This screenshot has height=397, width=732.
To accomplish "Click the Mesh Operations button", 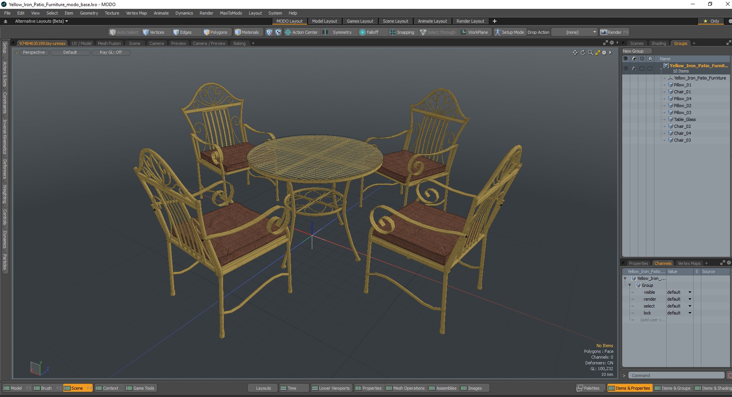I will [405, 388].
